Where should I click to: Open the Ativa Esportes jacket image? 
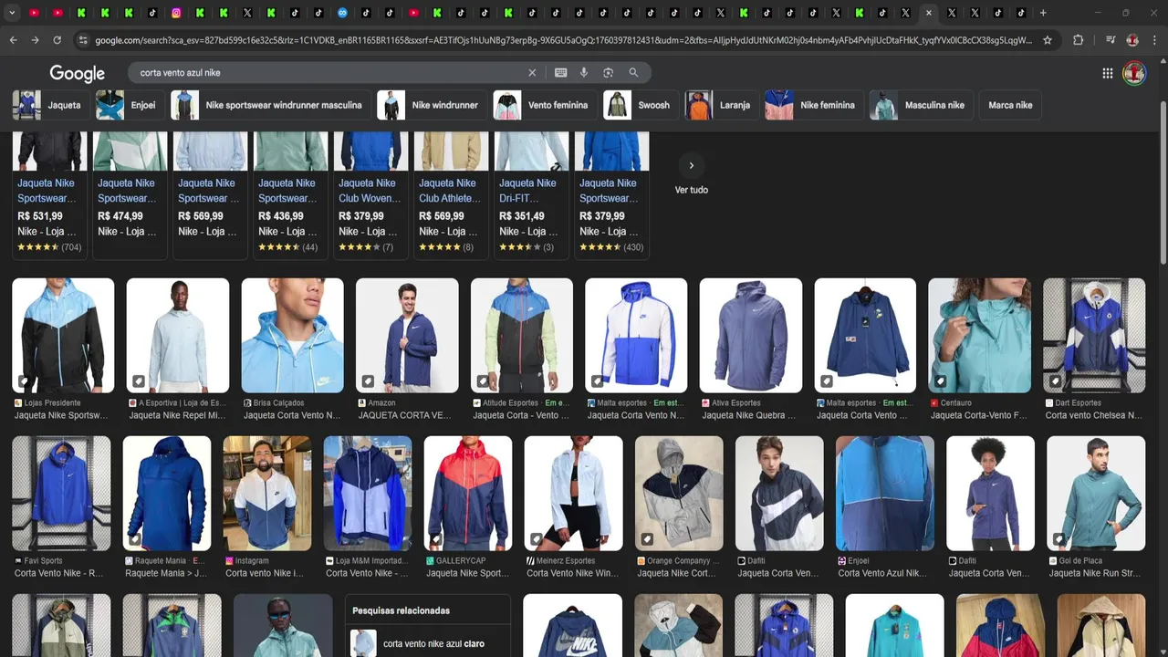751,335
